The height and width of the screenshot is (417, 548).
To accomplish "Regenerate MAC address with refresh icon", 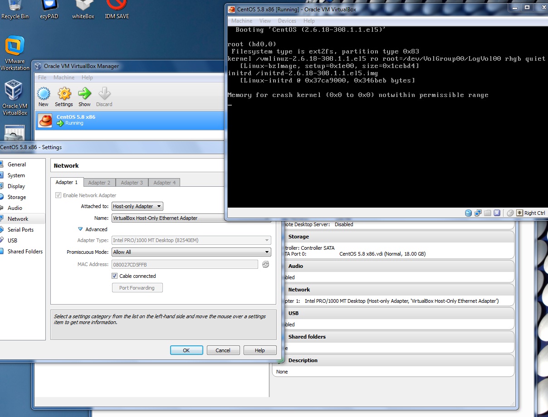I will click(x=266, y=264).
